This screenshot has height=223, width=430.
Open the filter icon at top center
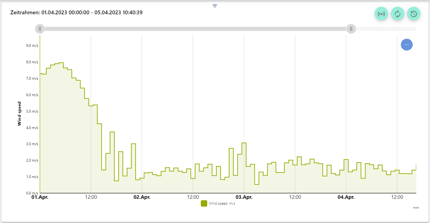[x=215, y=6]
